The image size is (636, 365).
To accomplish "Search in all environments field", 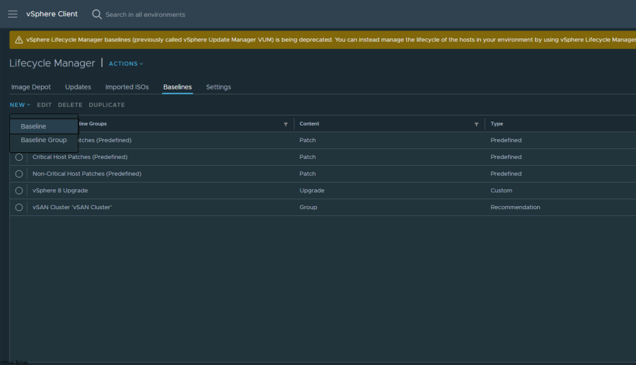I will 145,15.
